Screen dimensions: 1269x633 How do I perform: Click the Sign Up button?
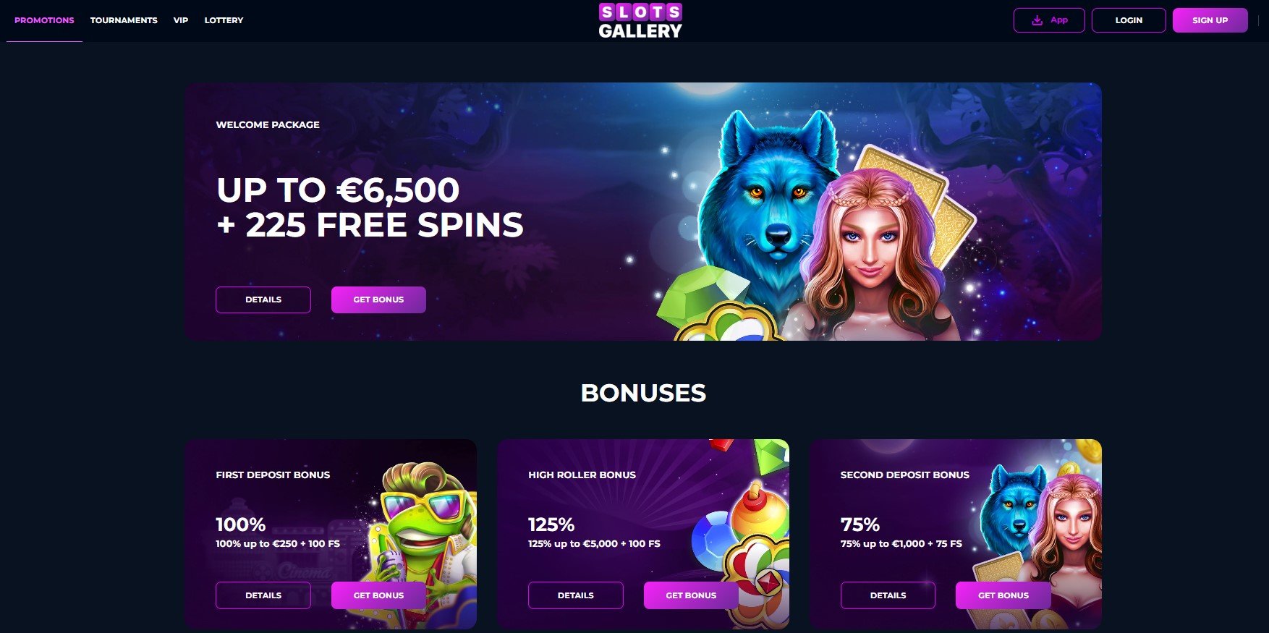pyautogui.click(x=1210, y=20)
